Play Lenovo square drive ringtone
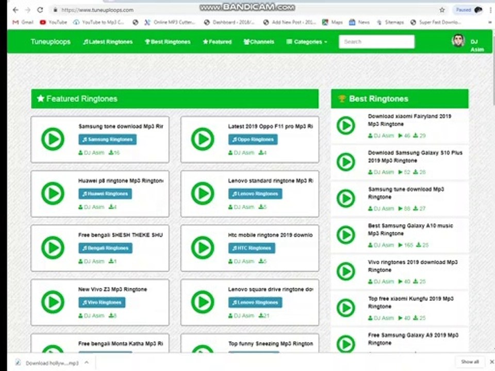This screenshot has height=371, width=495. (203, 302)
